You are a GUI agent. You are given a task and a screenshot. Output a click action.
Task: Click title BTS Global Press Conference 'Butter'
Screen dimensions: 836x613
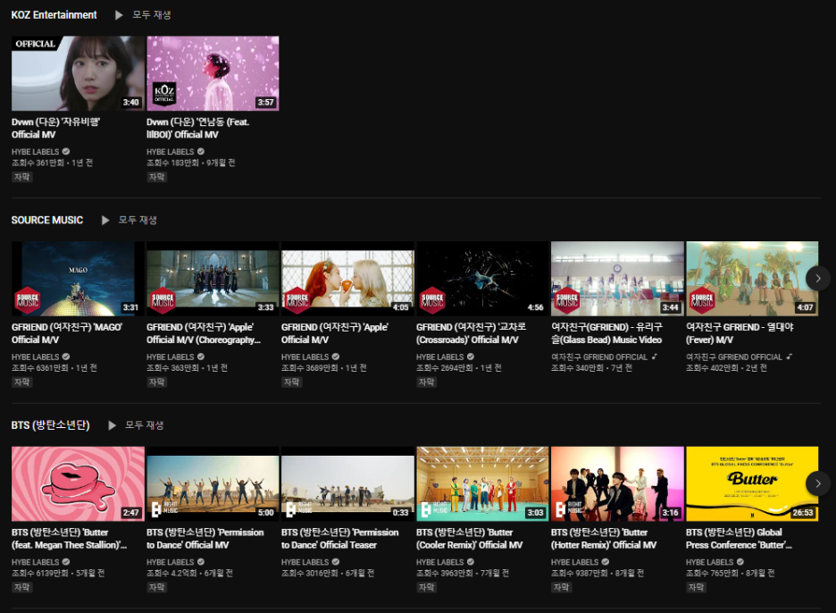click(x=739, y=539)
